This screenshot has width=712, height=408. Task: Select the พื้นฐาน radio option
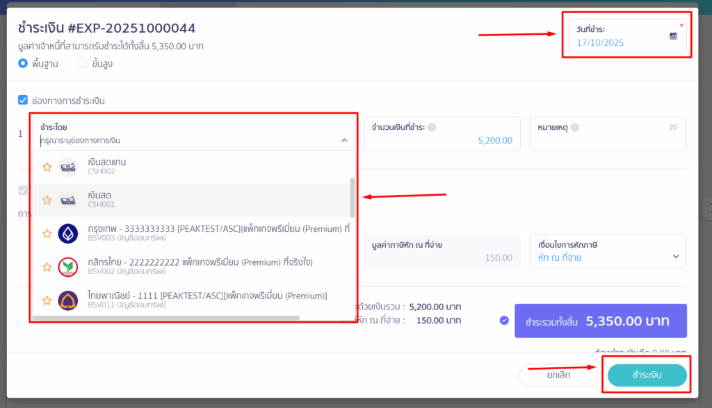click(x=23, y=64)
